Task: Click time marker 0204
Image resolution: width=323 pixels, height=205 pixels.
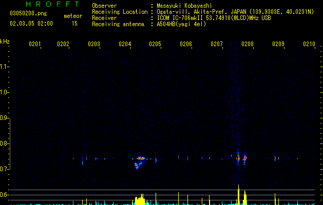Action: (125, 44)
